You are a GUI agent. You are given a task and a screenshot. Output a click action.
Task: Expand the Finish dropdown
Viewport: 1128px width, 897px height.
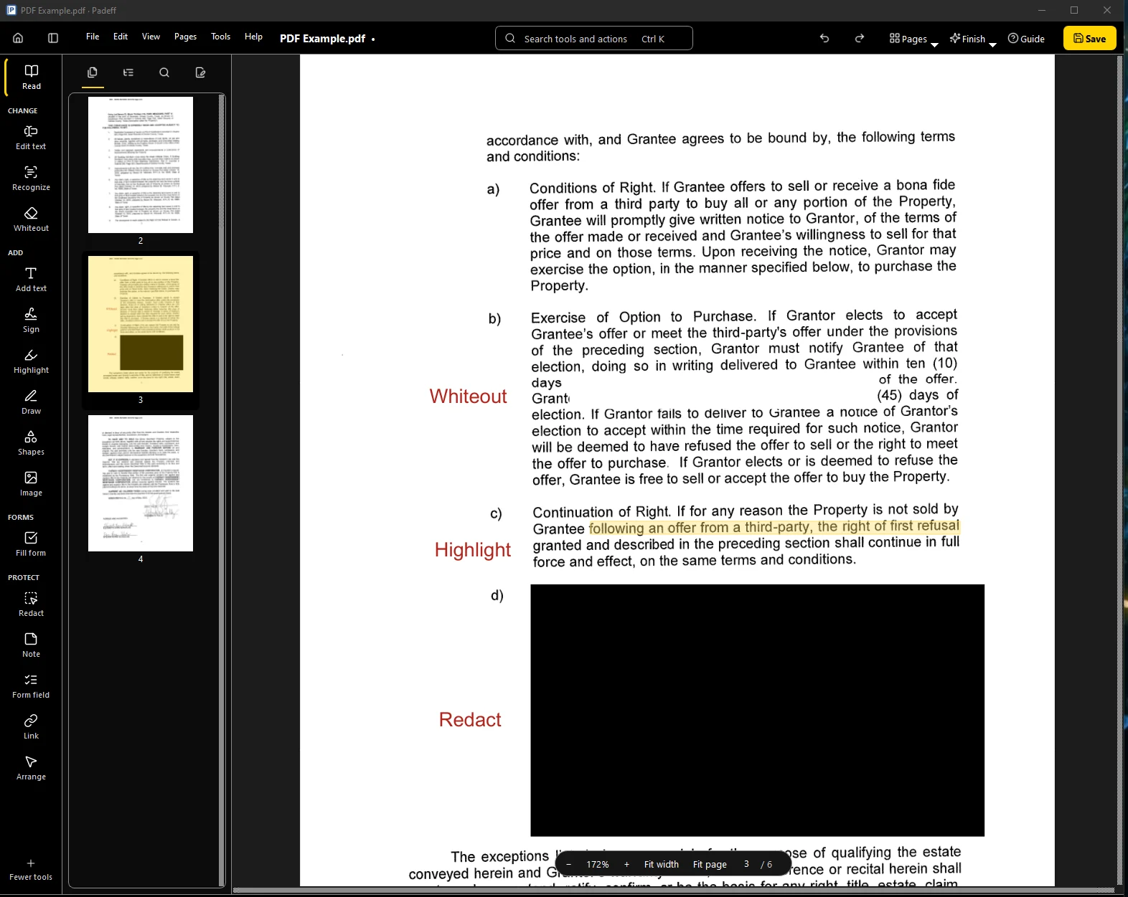(x=972, y=39)
